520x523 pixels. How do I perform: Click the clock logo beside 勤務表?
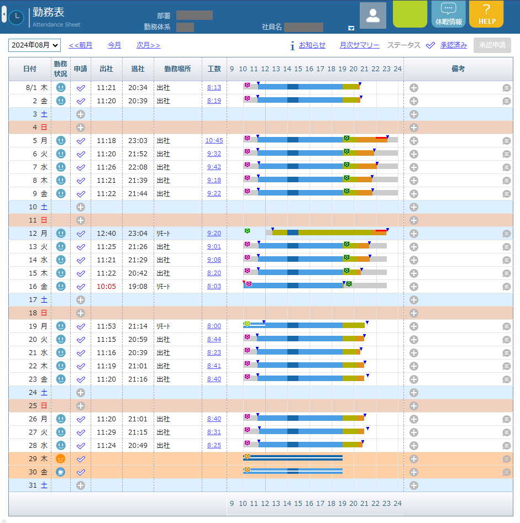click(x=16, y=17)
